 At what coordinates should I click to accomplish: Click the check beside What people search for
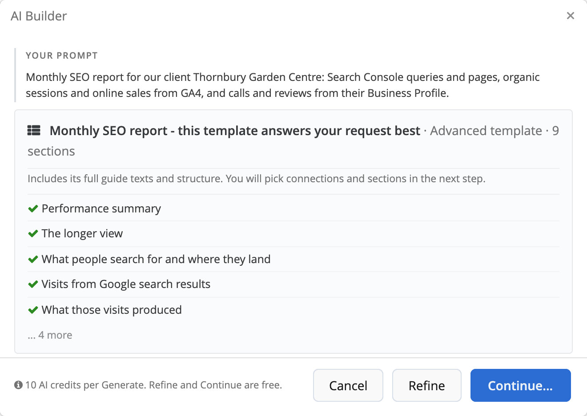point(33,259)
